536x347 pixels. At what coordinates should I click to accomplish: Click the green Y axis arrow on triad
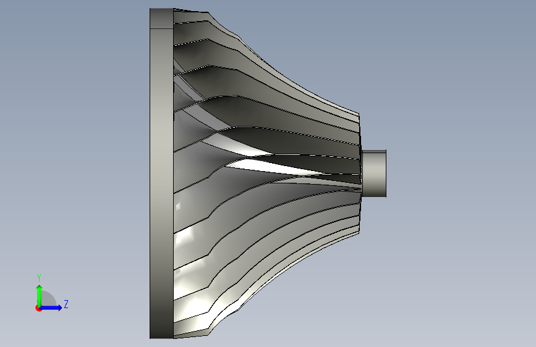point(40,296)
